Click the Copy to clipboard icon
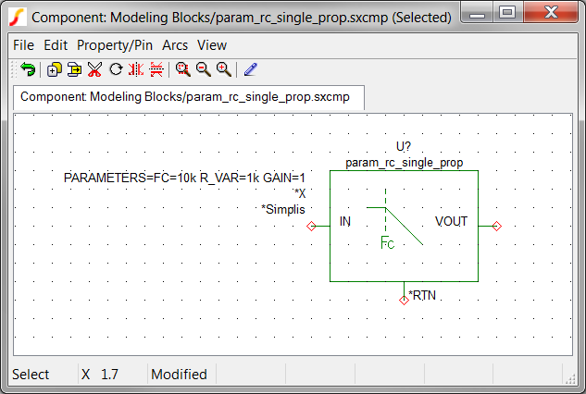The width and height of the screenshot is (586, 394). point(74,69)
